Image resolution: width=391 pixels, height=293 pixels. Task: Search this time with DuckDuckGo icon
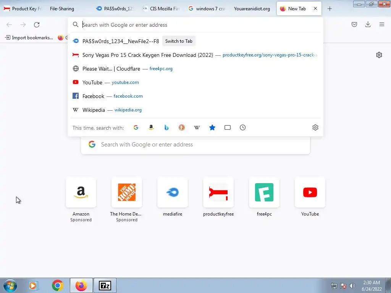pyautogui.click(x=182, y=127)
